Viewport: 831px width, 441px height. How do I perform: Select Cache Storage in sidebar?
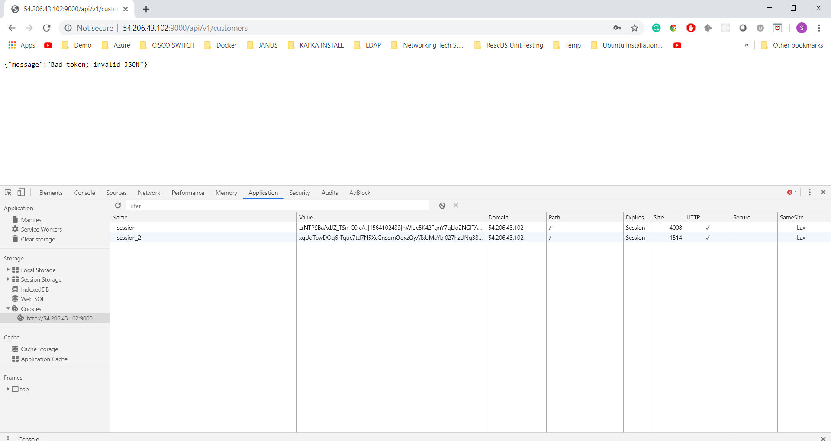(39, 349)
